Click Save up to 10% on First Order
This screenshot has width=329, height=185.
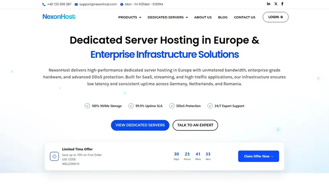coord(82,155)
